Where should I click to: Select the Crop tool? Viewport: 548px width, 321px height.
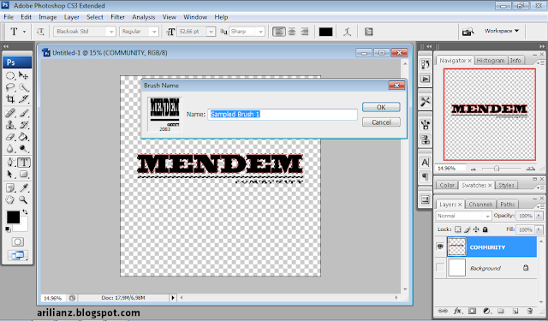point(10,98)
